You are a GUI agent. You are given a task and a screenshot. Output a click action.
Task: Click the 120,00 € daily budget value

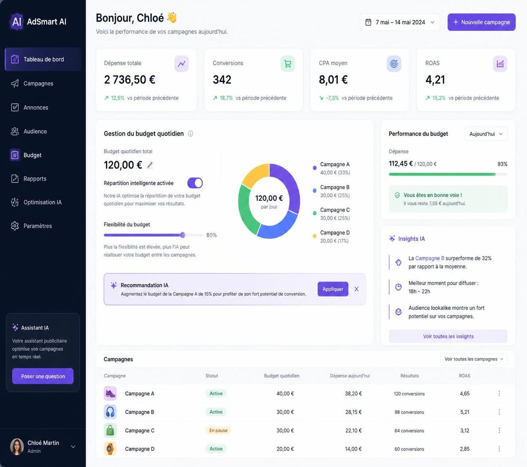123,165
